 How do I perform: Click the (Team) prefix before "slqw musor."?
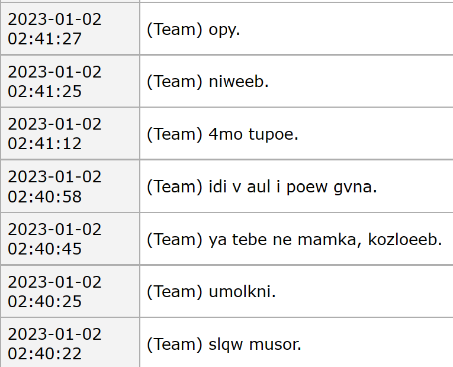[x=175, y=344]
